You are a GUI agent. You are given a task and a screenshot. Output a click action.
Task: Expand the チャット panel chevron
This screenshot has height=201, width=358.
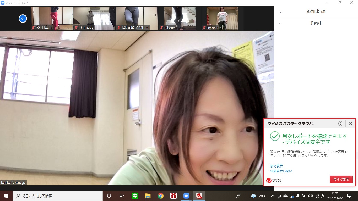[x=280, y=23]
